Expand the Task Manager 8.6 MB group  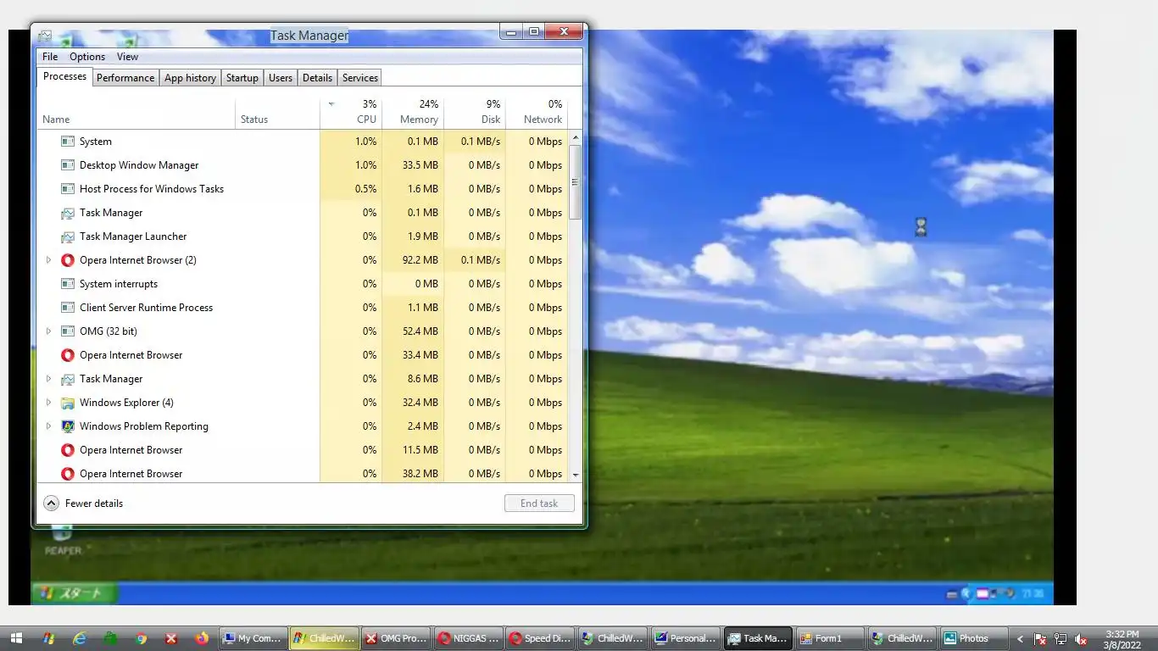pyautogui.click(x=48, y=379)
